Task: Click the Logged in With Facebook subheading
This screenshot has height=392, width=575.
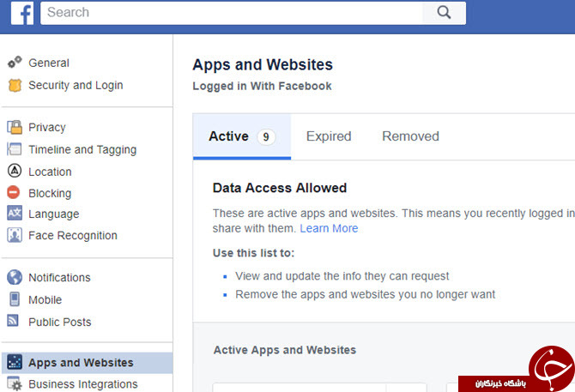Action: click(262, 86)
